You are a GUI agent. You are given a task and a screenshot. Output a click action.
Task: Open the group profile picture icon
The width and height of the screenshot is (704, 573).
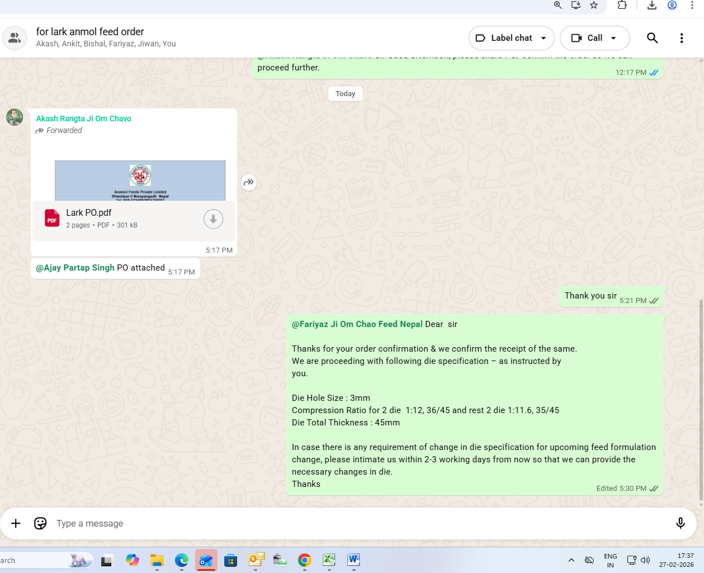click(x=15, y=38)
